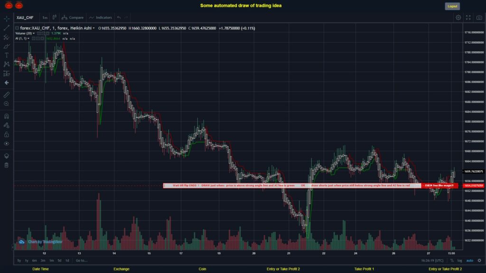Open the 16:26:19 (UTC) timezone menu
Screen dimensions: 486x273
pyautogui.click(x=432, y=260)
